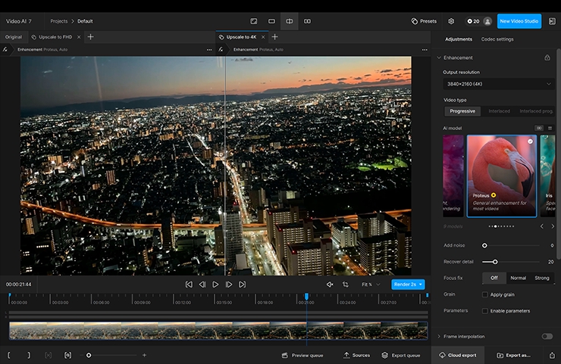Turn on the Frame interpolation toggle
561x364 pixels.
[x=547, y=336]
